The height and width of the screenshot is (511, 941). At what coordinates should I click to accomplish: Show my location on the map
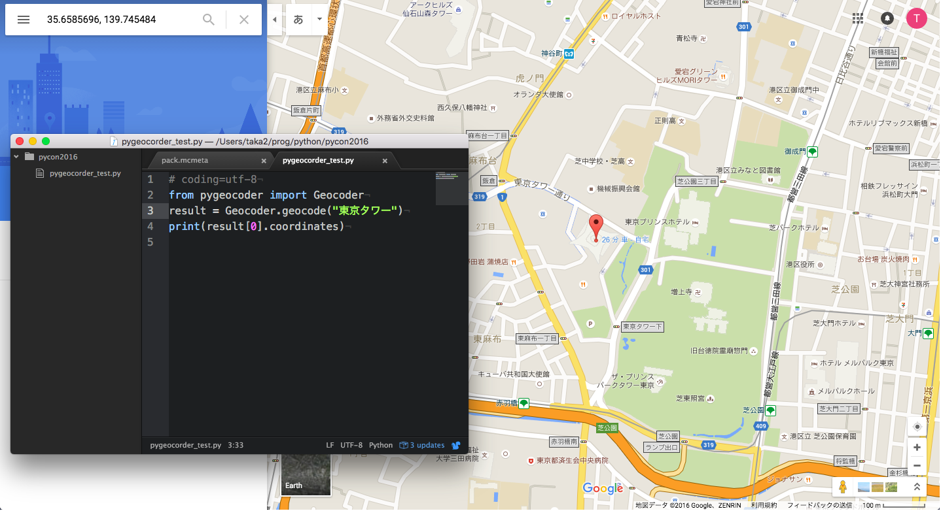coord(917,427)
